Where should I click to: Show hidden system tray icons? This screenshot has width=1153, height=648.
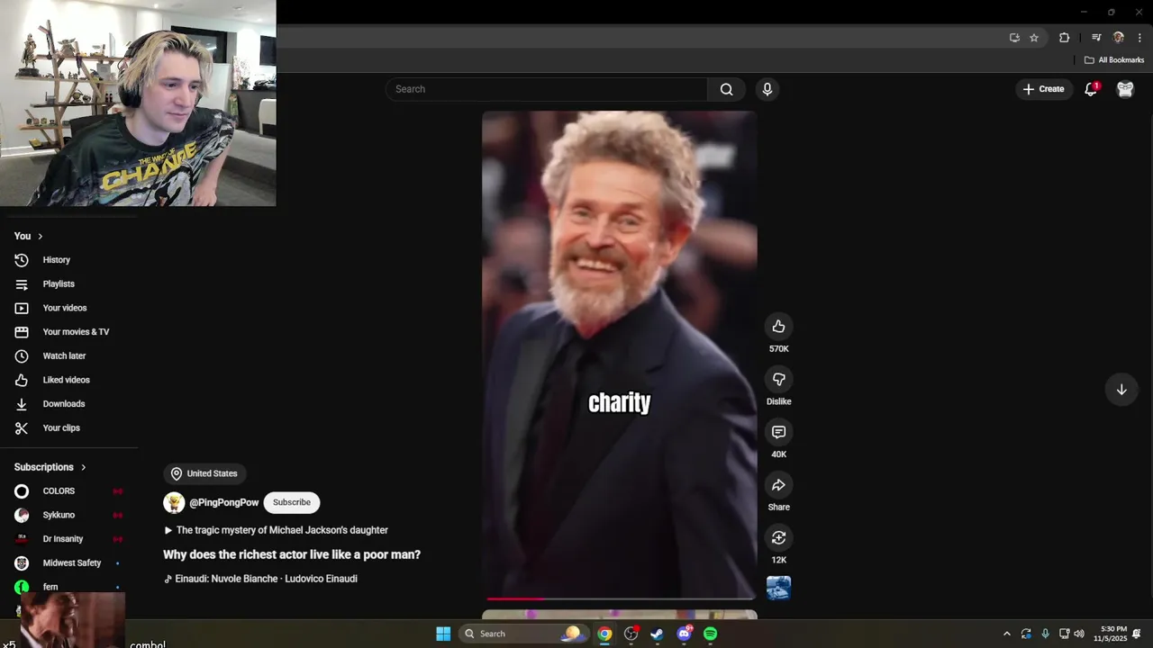coord(1007,634)
